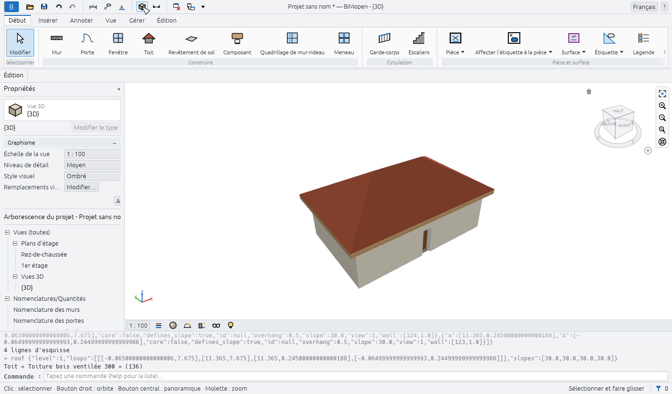The height and width of the screenshot is (394, 672).
Task: Toggle the sun path icon
Action: point(188,325)
